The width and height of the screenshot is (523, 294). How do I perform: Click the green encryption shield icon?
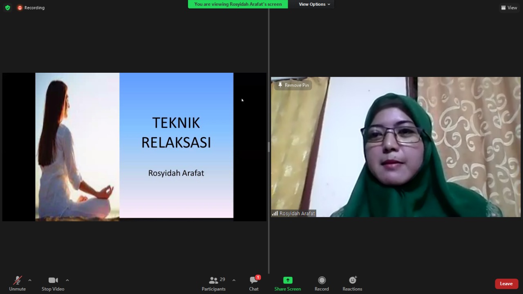point(8,8)
